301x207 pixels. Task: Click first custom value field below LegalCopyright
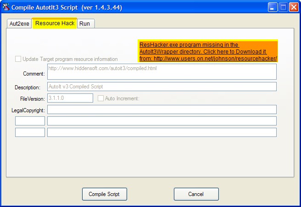162,121
